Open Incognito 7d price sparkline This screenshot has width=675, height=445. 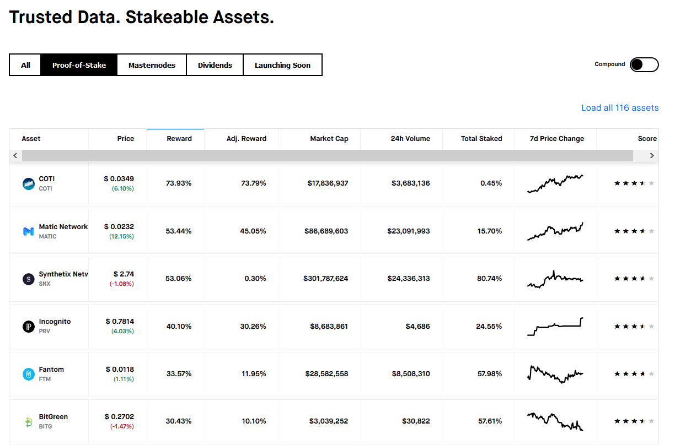pyautogui.click(x=555, y=326)
